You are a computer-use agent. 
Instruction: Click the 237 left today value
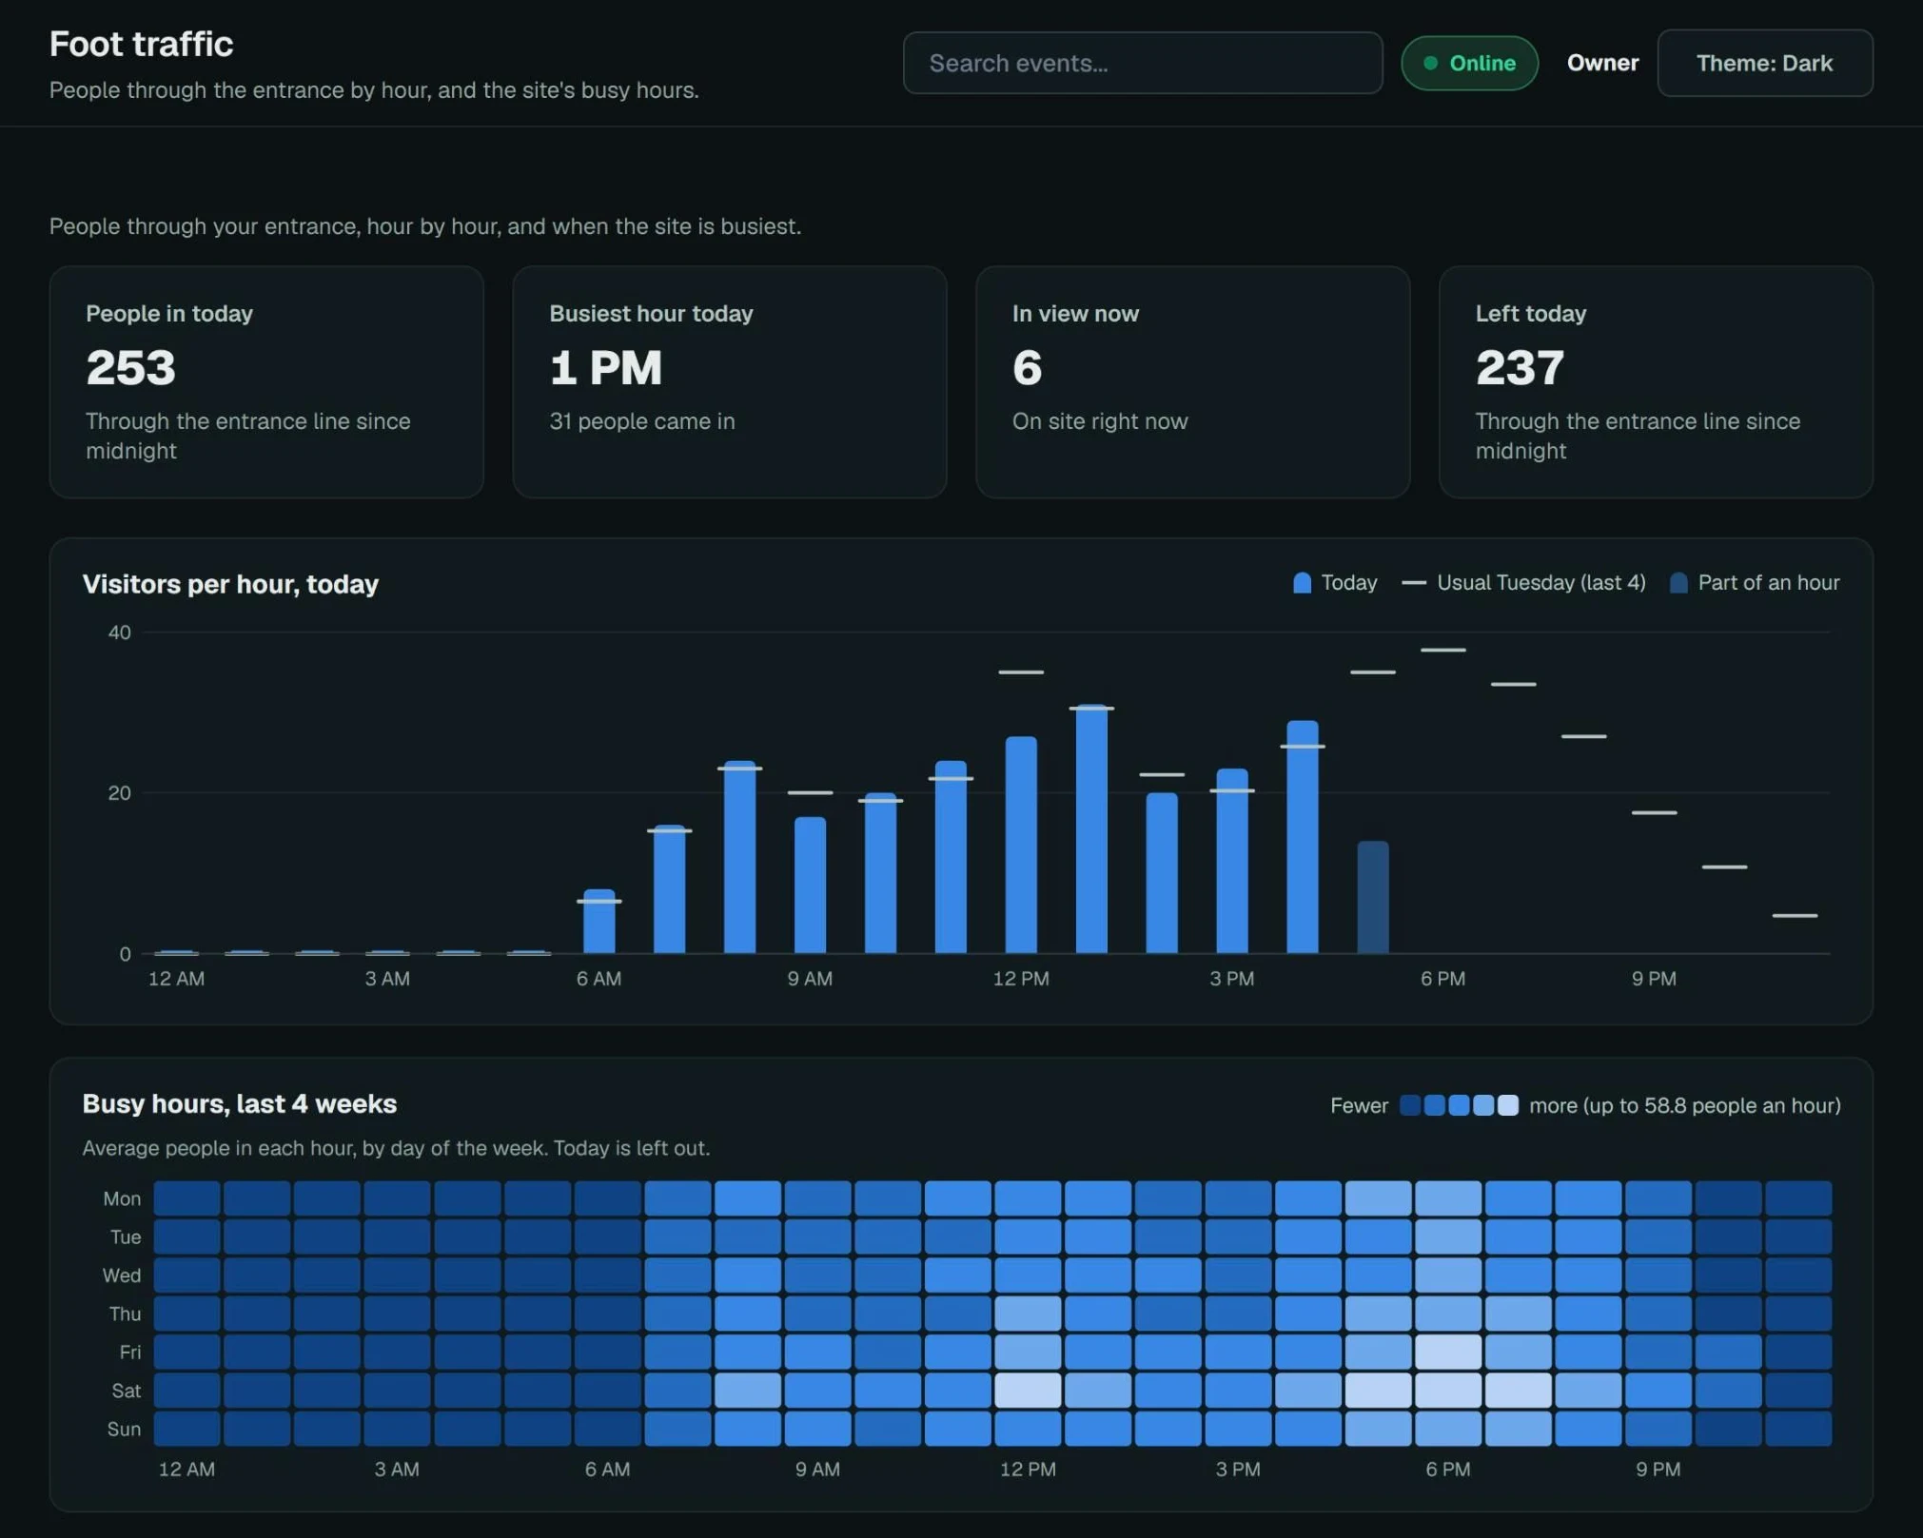click(x=1520, y=367)
